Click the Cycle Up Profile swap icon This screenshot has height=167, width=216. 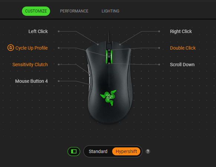pyautogui.click(x=11, y=48)
